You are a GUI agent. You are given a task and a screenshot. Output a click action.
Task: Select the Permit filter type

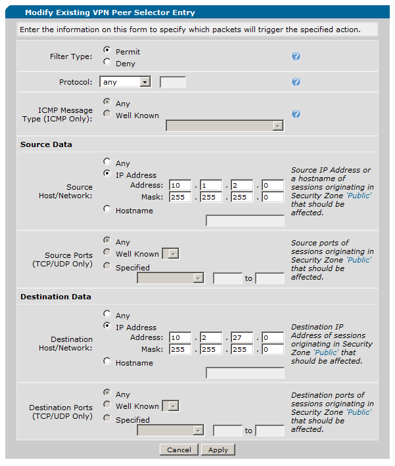(x=107, y=51)
